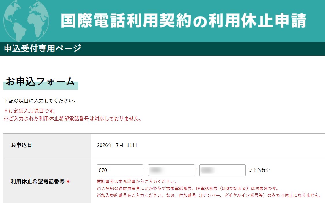This screenshot has height=203, width=325.
Task: Click the 国際電話利用契約の利用休止申請 header title
Action: (184, 20)
